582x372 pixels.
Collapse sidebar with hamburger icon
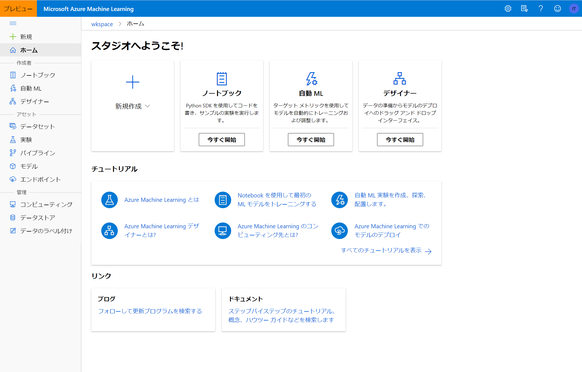[x=13, y=23]
